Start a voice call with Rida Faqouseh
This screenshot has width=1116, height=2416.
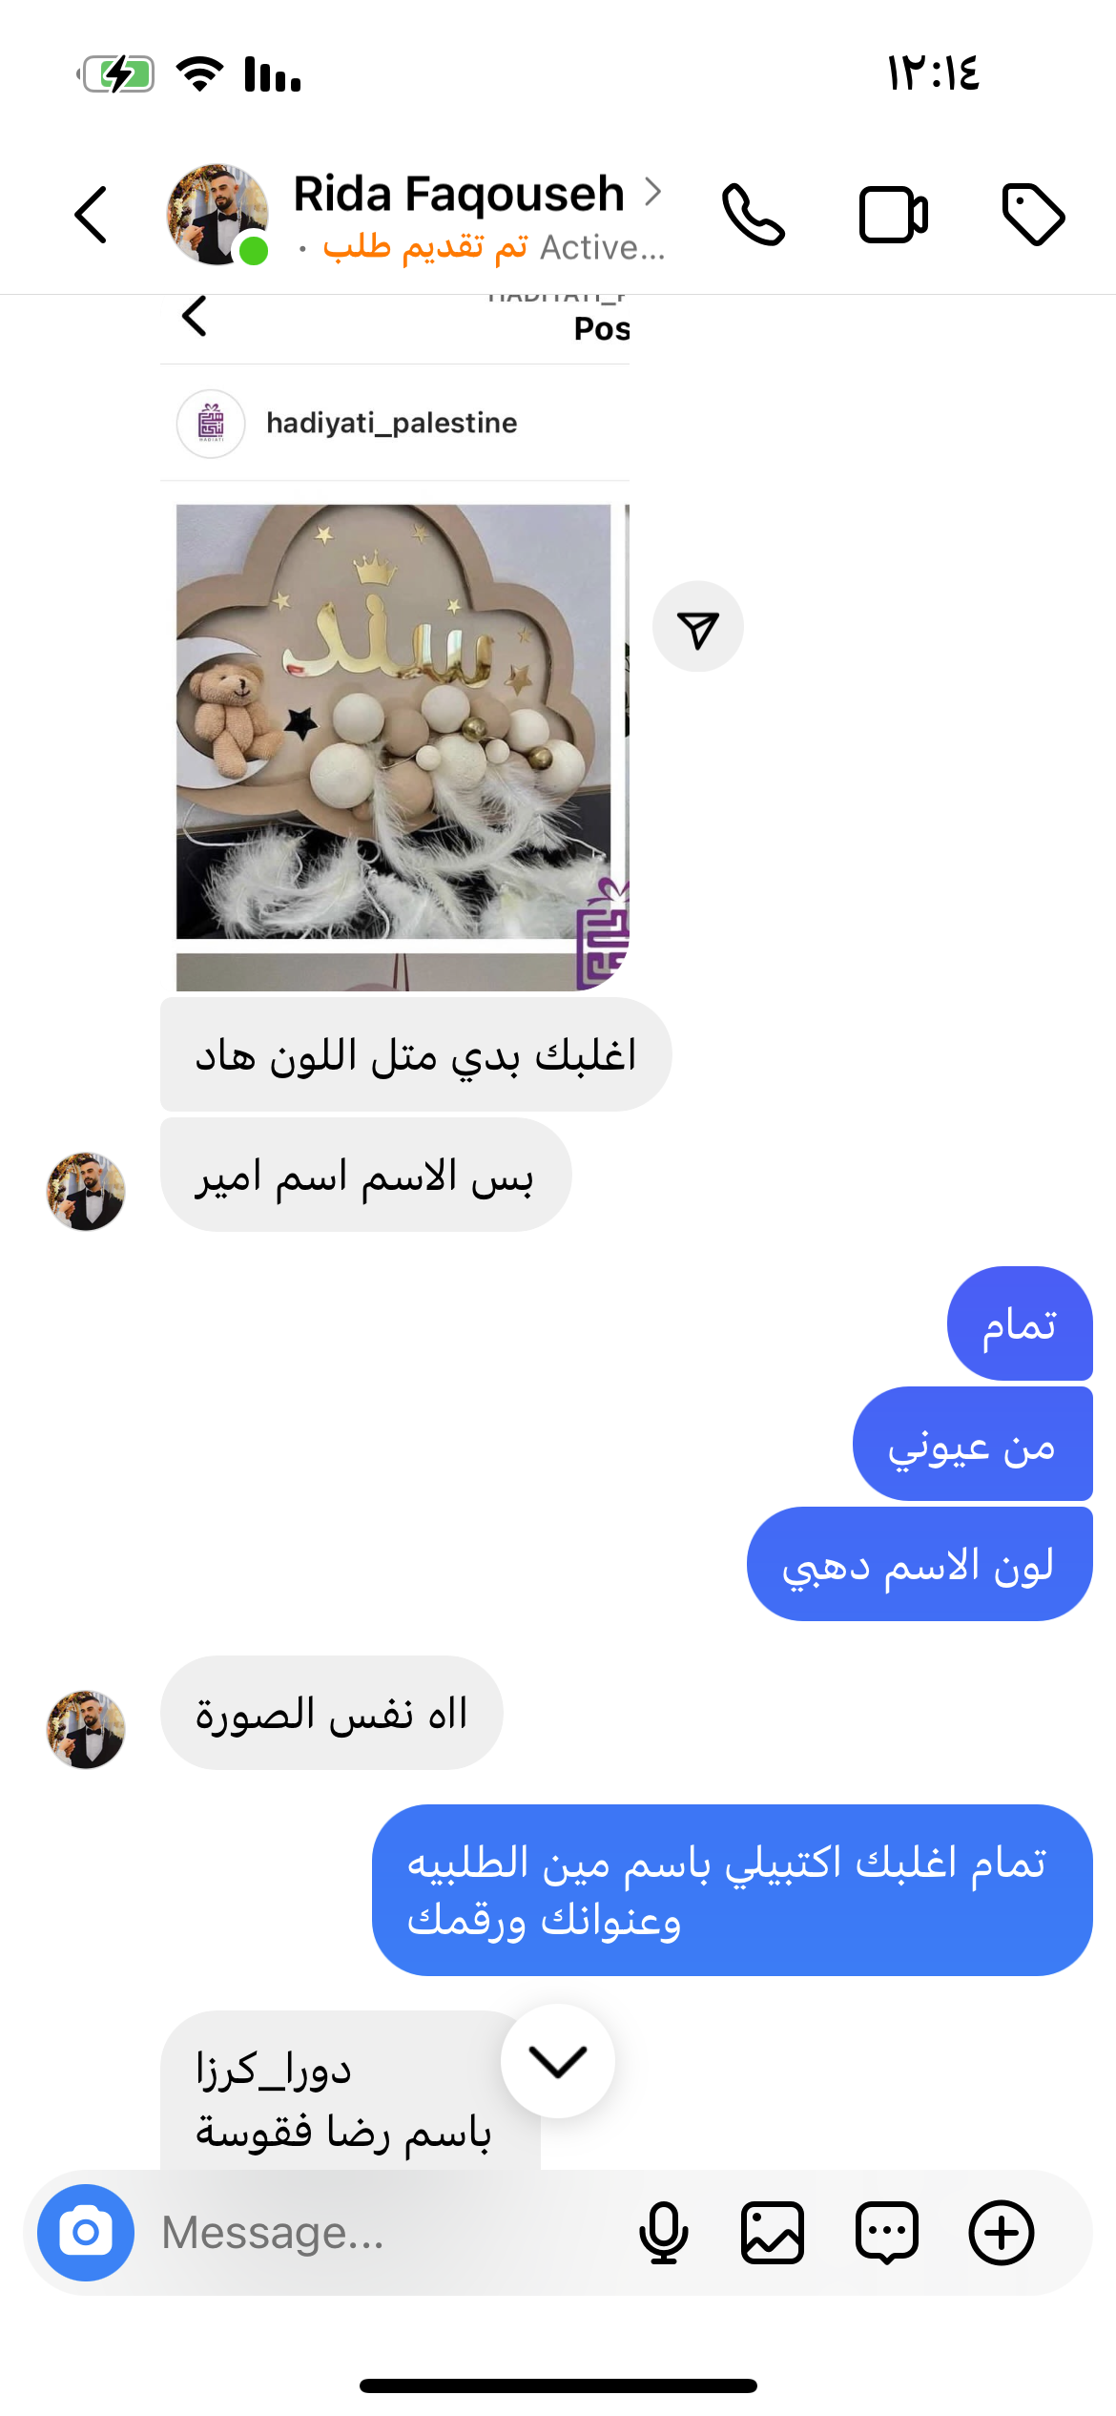click(x=754, y=215)
